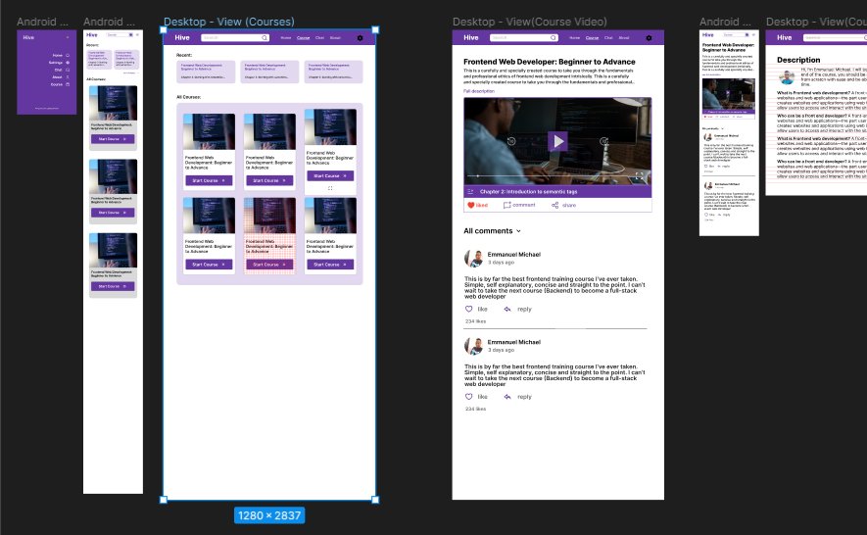Click the like heart icon on the first comment
Image resolution: width=867 pixels, height=535 pixels.
469,310
